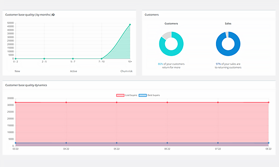Select the 10+ months data point on curve
279x167 pixels.
click(x=130, y=25)
